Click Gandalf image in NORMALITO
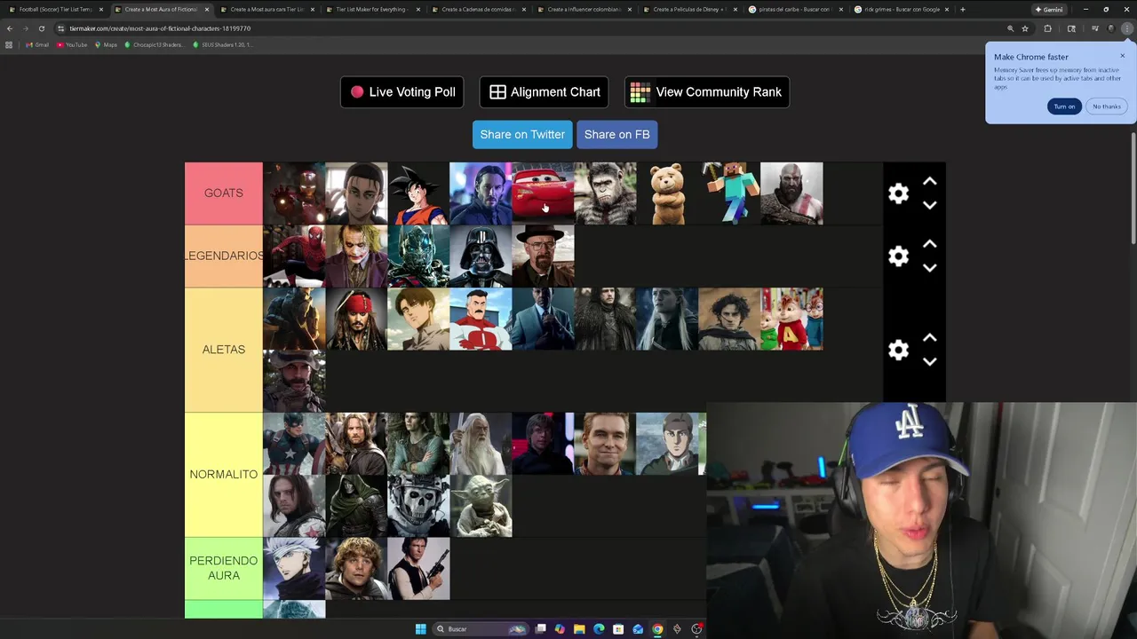Image resolution: width=1137 pixels, height=639 pixels. (x=481, y=444)
